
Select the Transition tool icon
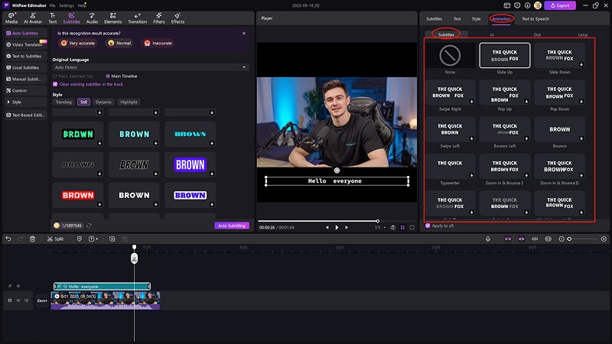(138, 18)
